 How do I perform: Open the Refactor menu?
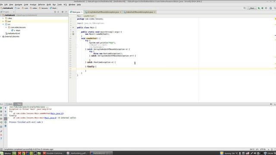pos(41,5)
